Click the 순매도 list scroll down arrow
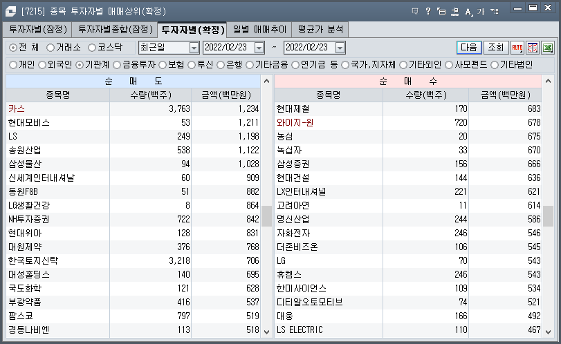This screenshot has width=561, height=344. point(266,332)
